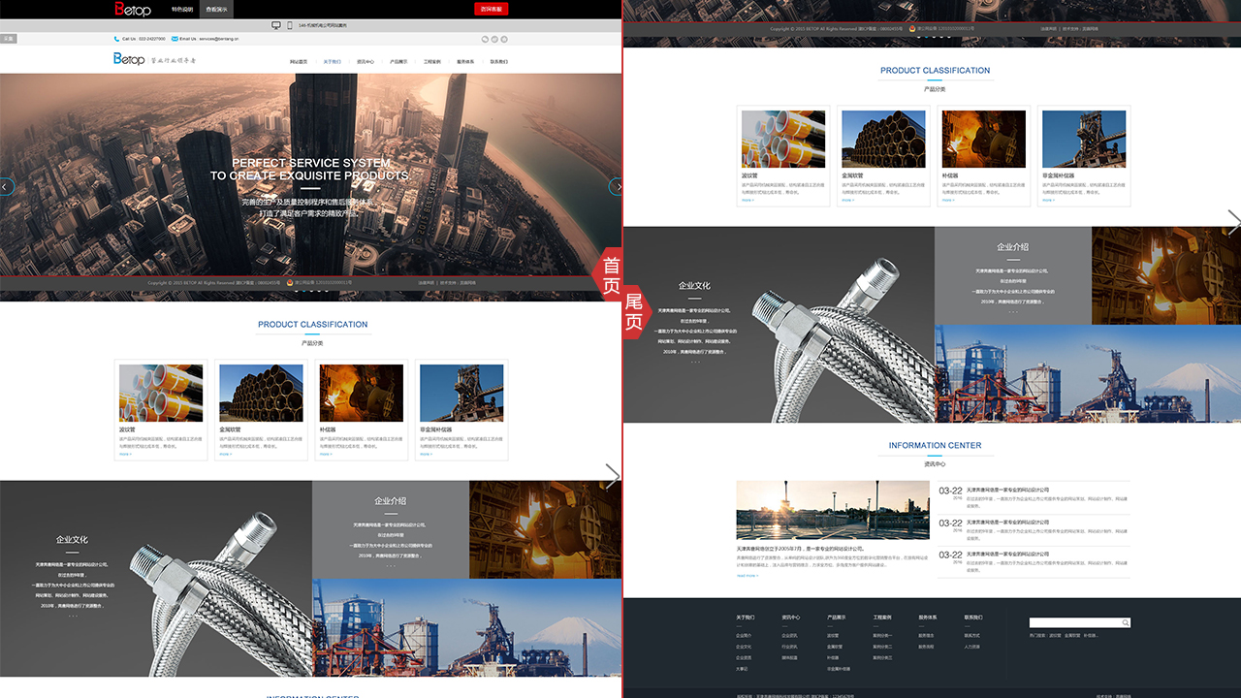
Task: Switch to desktop preview monitor icon
Action: coord(276,26)
